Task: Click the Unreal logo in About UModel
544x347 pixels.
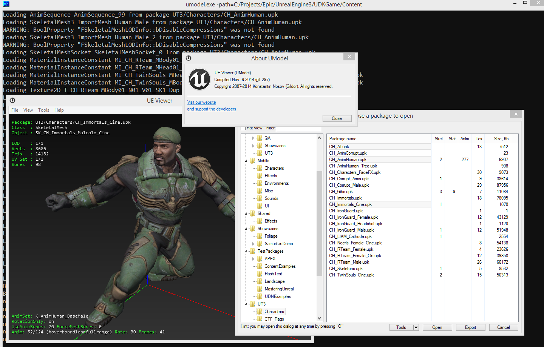Action: (x=199, y=79)
